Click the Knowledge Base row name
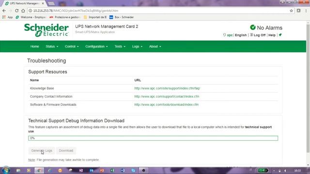The height and width of the screenshot is (174, 310). coord(42,88)
